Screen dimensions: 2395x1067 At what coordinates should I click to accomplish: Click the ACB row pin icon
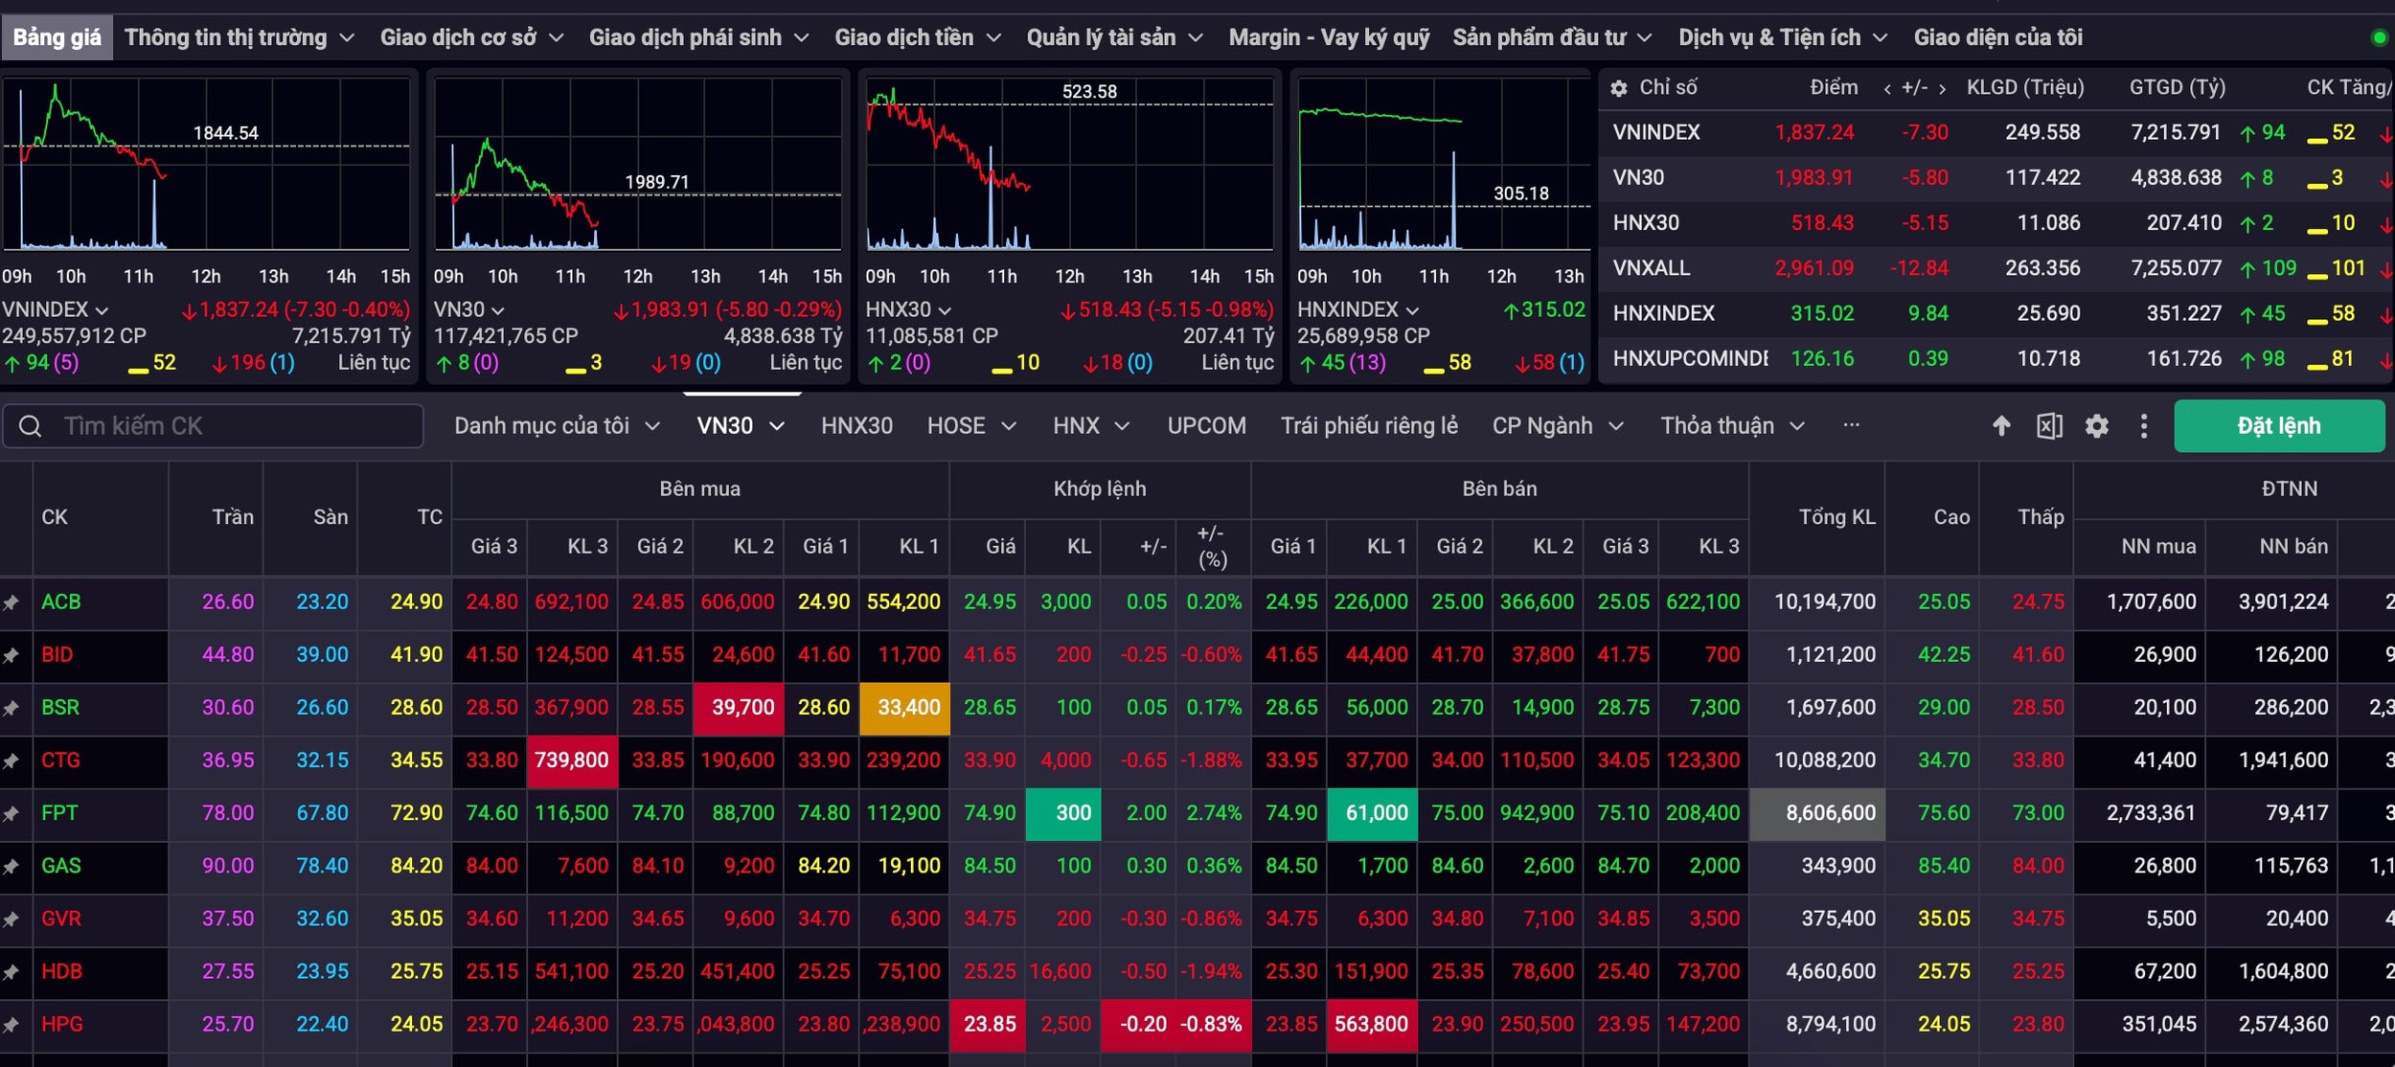coord(11,602)
